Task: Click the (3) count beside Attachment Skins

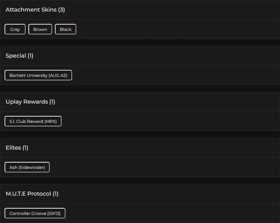Action: (62, 10)
